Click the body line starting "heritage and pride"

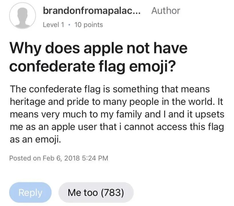tap(113, 102)
